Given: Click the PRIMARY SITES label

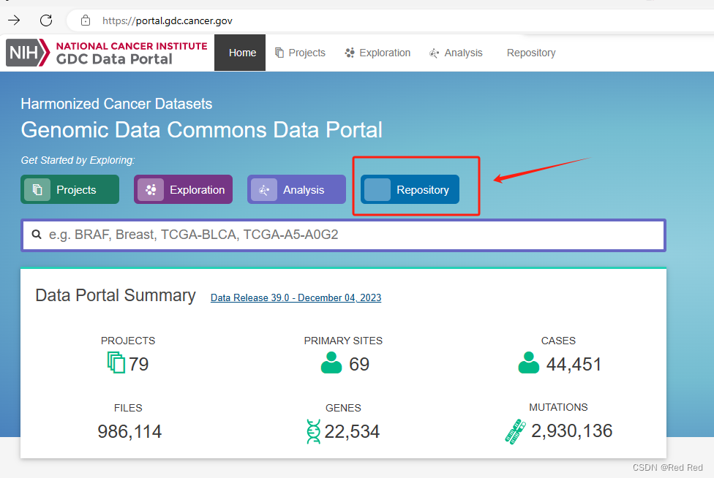Looking at the screenshot, I should (343, 341).
